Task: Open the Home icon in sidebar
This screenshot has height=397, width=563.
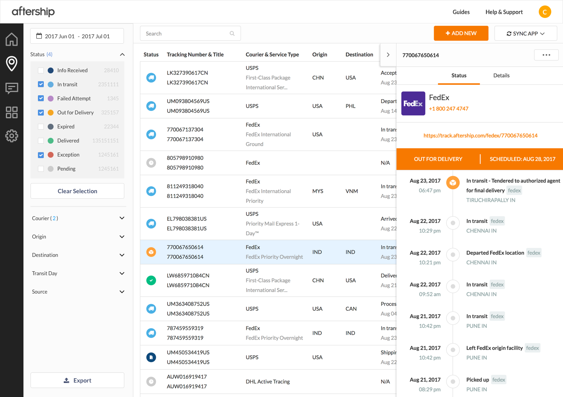Action: (x=12, y=39)
